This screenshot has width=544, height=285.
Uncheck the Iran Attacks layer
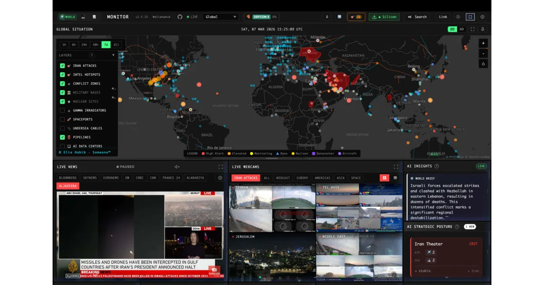tap(62, 66)
